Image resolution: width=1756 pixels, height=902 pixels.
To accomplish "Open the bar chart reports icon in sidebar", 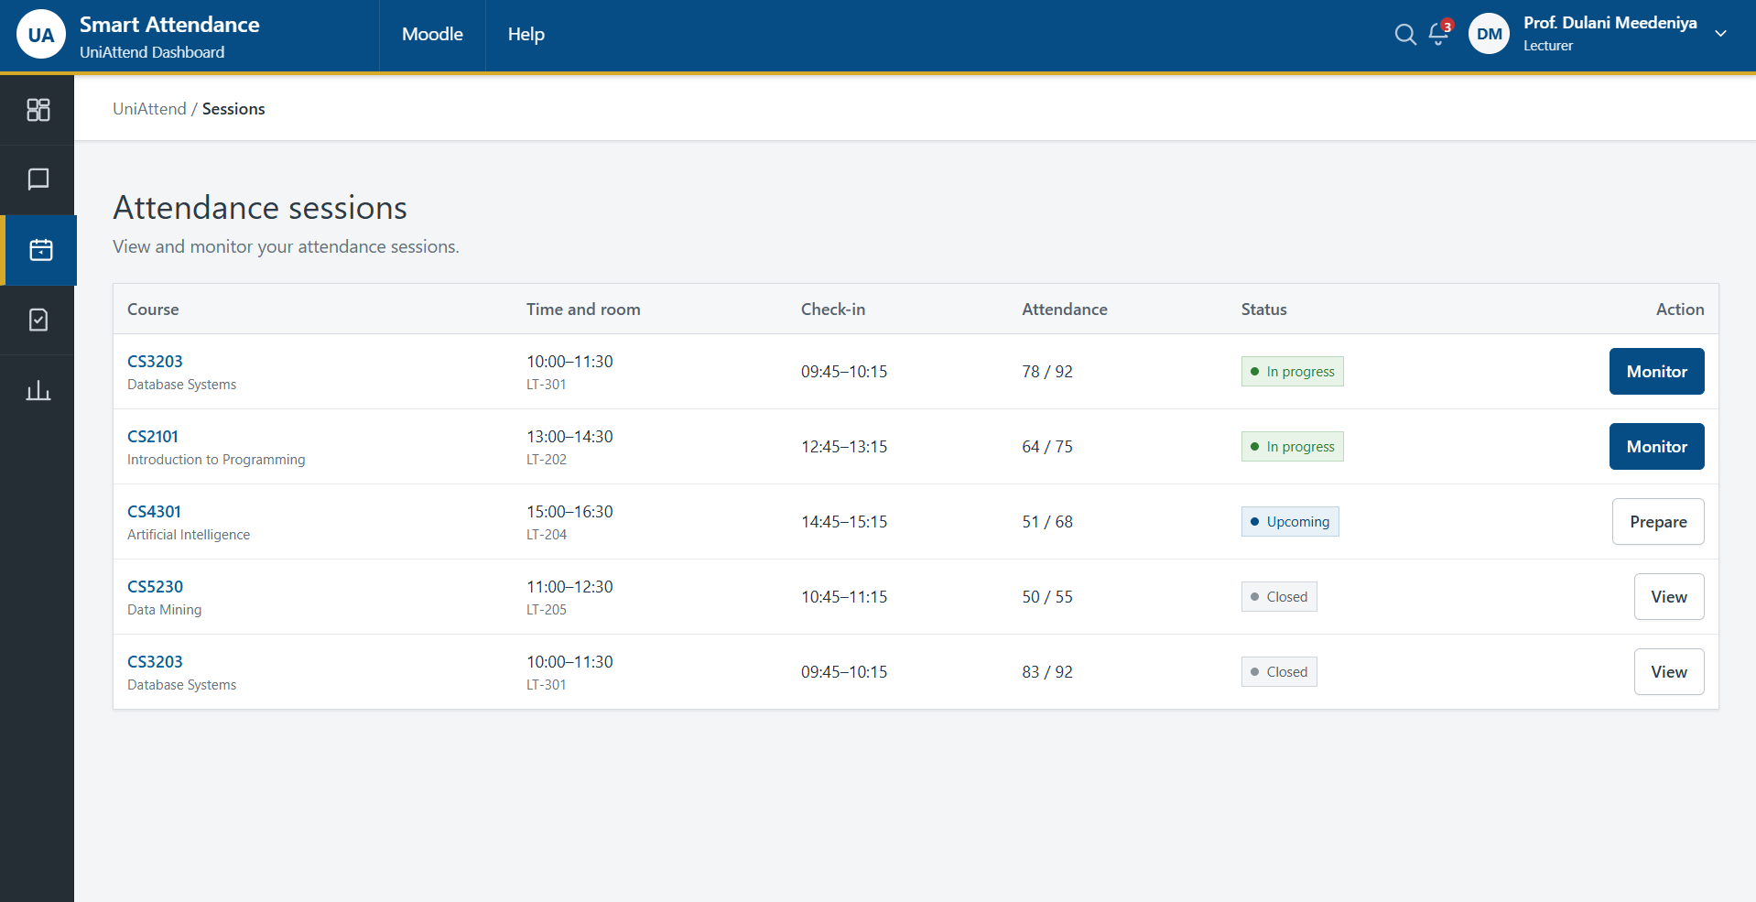I will click(x=38, y=390).
